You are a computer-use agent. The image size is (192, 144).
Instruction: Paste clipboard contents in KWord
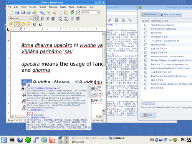[66, 12]
